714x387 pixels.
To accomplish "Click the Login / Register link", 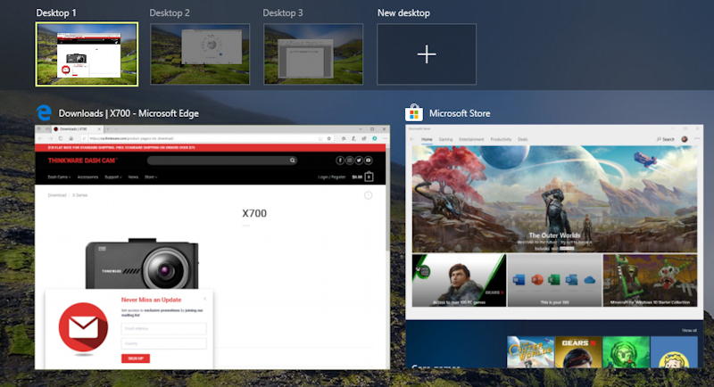I will (x=331, y=177).
